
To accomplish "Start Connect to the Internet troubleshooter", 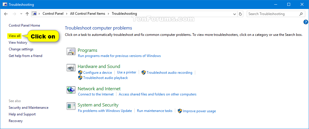I will [96, 94].
